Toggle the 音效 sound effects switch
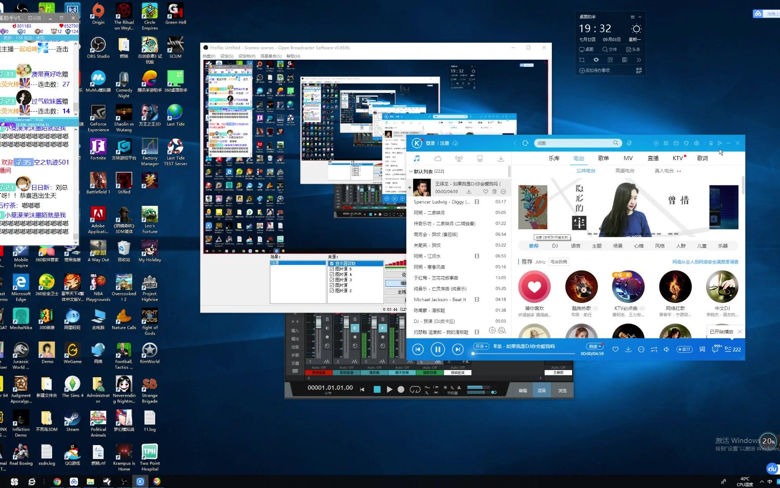Viewport: 780px width, 488px height. tap(684, 349)
